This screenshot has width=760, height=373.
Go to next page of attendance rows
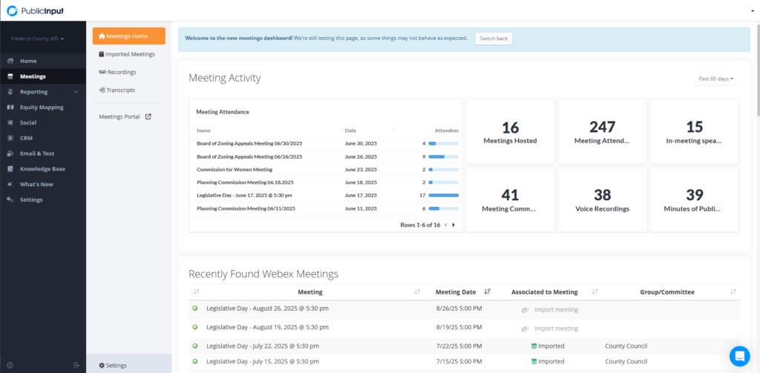(x=453, y=225)
